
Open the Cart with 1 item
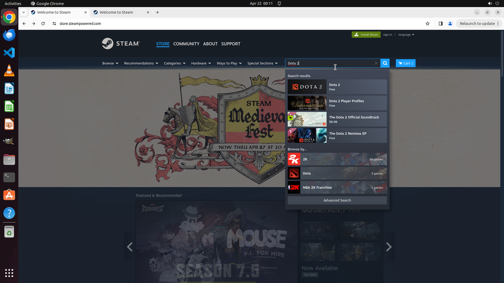405,63
